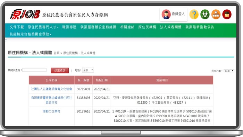The height and width of the screenshot is (137, 243).
Task: Click the 統一編號 column header
Action: (x=83, y=80)
